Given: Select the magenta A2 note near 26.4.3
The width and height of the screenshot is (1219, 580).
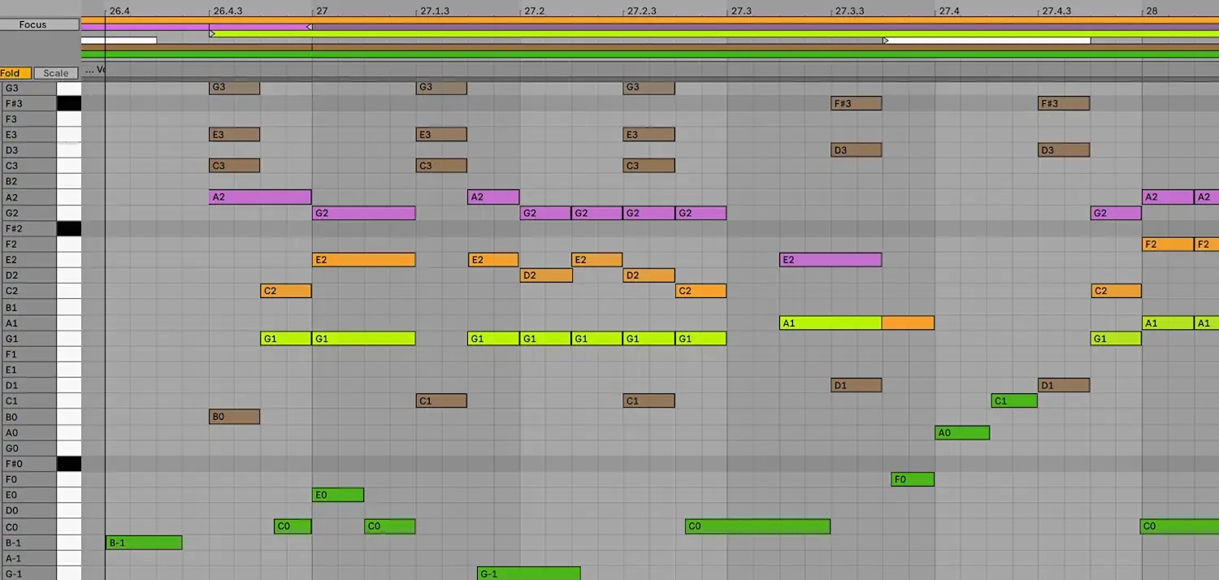Looking at the screenshot, I should pos(258,197).
